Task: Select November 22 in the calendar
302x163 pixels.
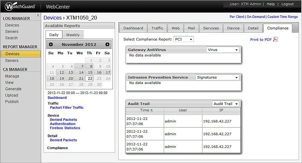Action: 89,78
